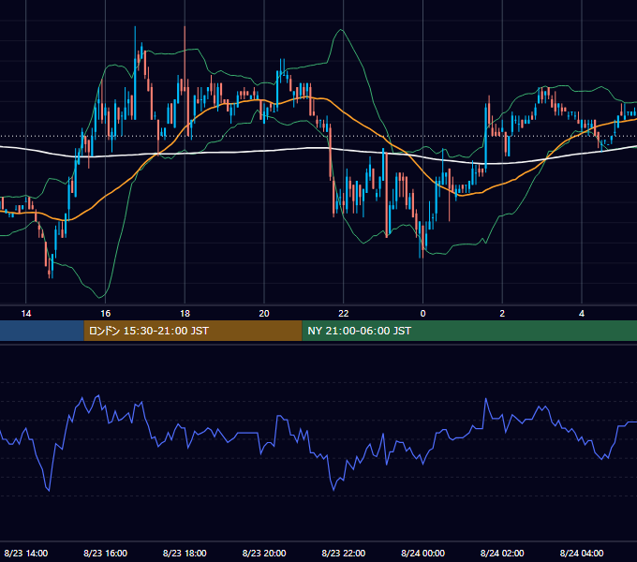Click the 8/23 20:00 date label
The width and height of the screenshot is (637, 562).
pos(264,553)
